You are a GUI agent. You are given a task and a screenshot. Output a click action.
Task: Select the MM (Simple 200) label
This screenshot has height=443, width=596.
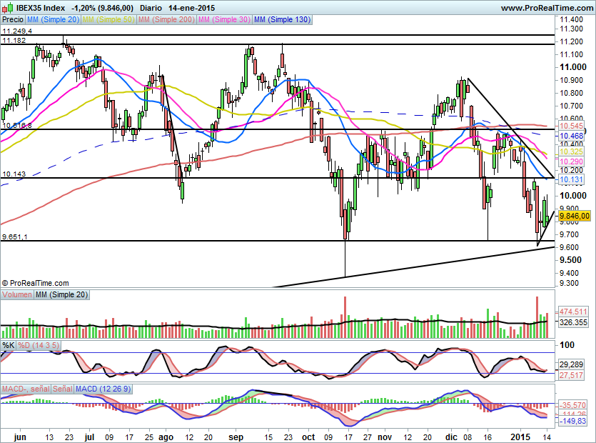point(166,19)
